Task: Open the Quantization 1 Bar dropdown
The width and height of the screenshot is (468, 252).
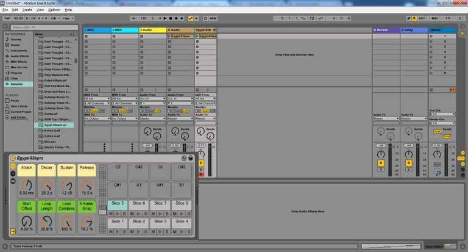Action: pyautogui.click(x=68, y=18)
